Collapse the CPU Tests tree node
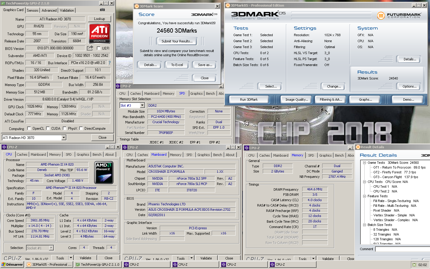 click(365, 182)
